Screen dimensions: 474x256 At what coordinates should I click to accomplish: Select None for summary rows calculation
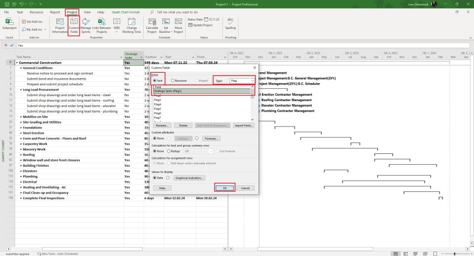[155, 151]
